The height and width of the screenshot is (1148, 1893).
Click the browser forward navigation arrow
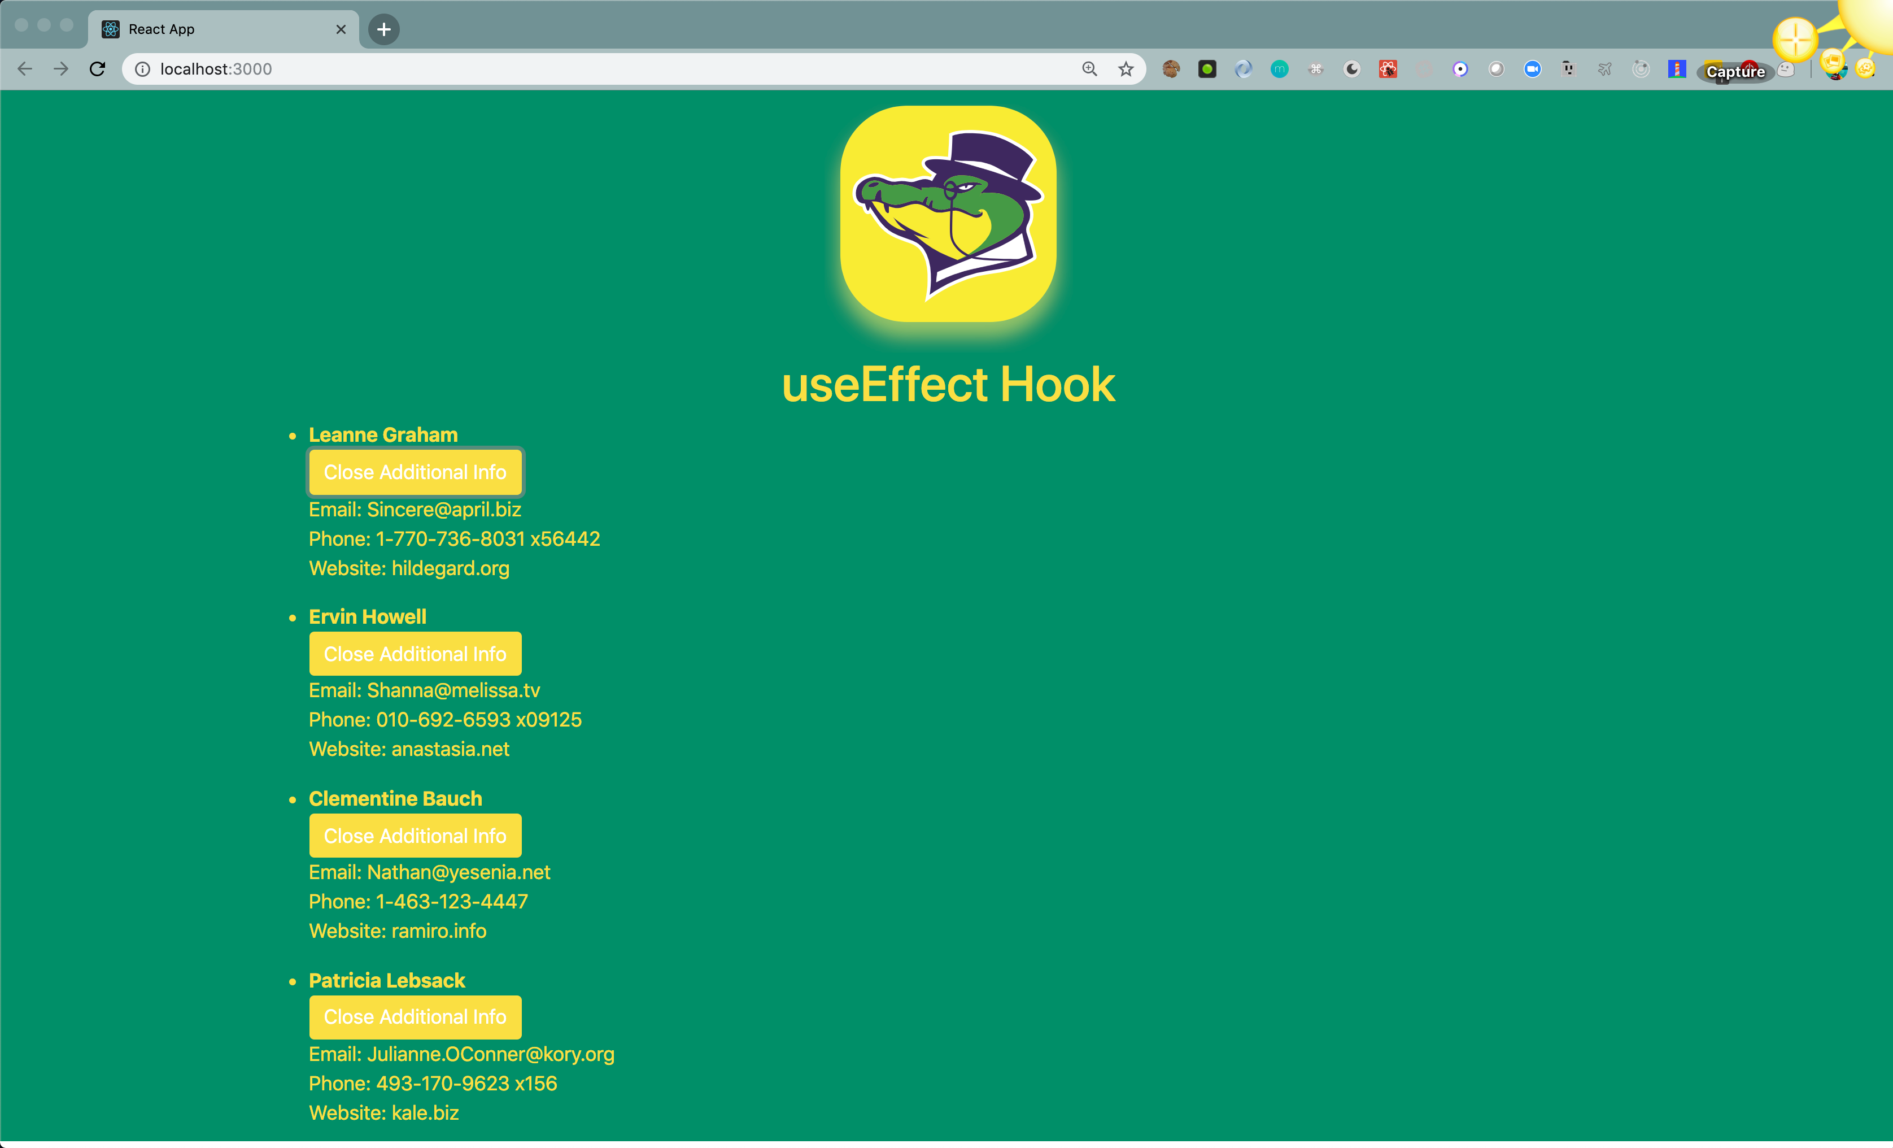pos(61,69)
